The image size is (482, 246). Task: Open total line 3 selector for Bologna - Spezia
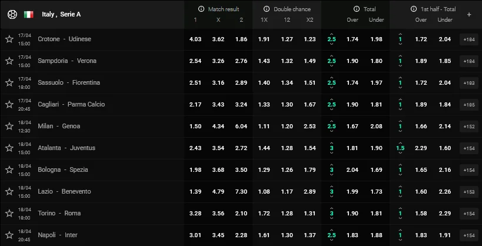[331, 169]
